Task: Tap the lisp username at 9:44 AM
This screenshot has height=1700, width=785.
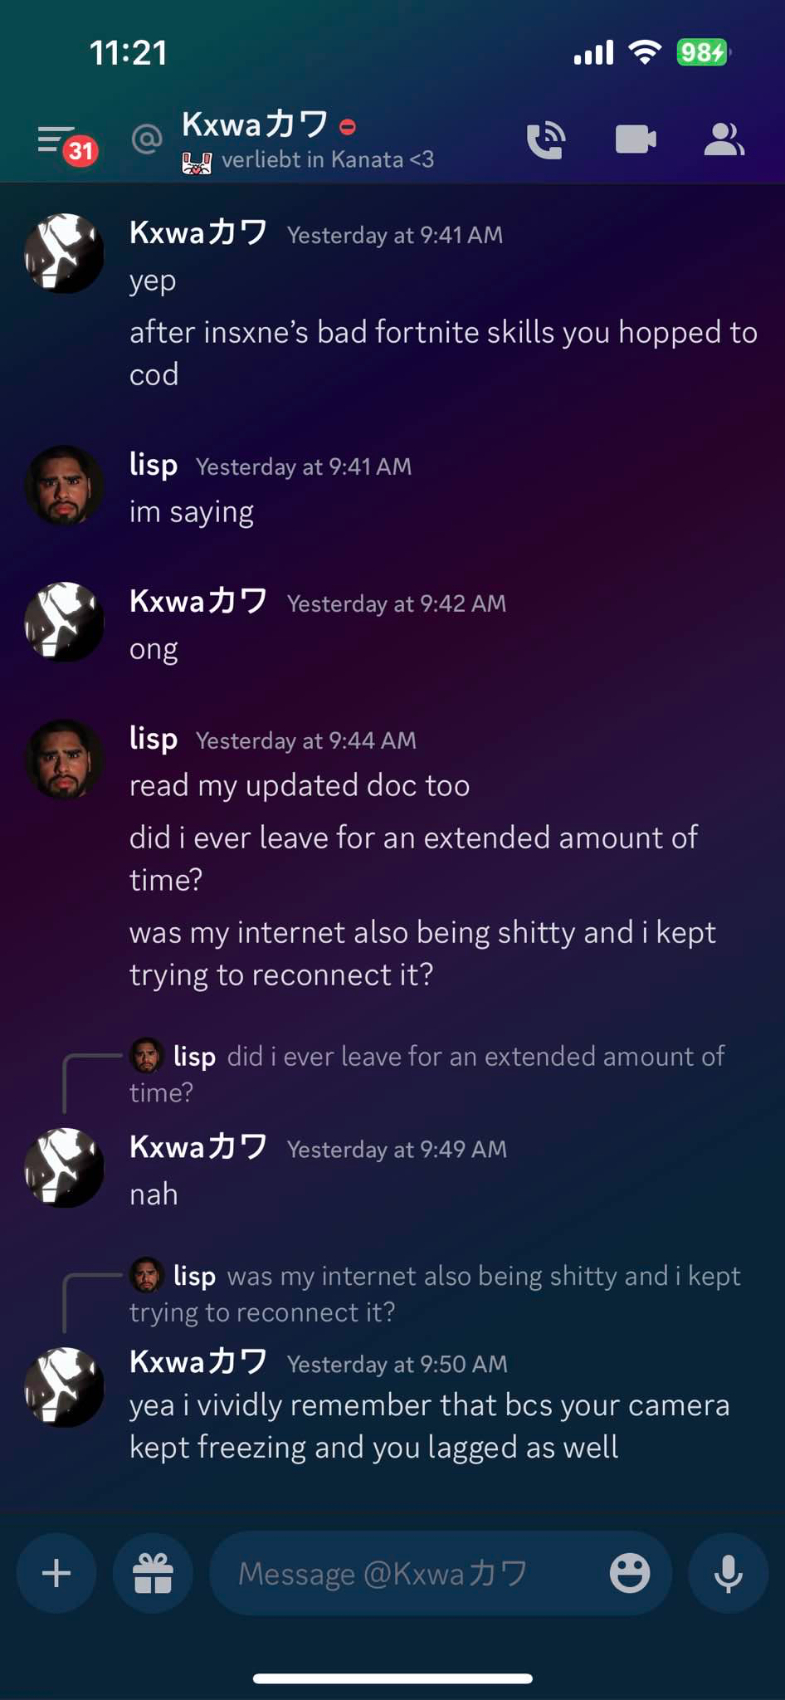Action: [154, 738]
